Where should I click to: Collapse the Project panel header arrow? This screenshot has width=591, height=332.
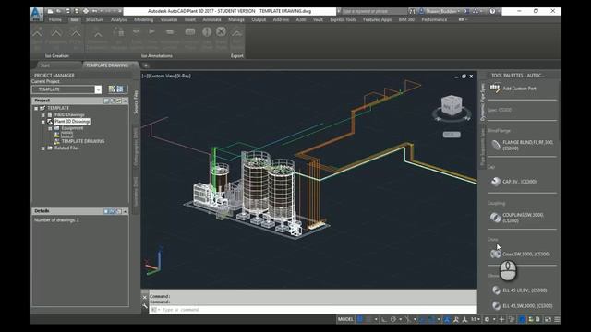126,101
